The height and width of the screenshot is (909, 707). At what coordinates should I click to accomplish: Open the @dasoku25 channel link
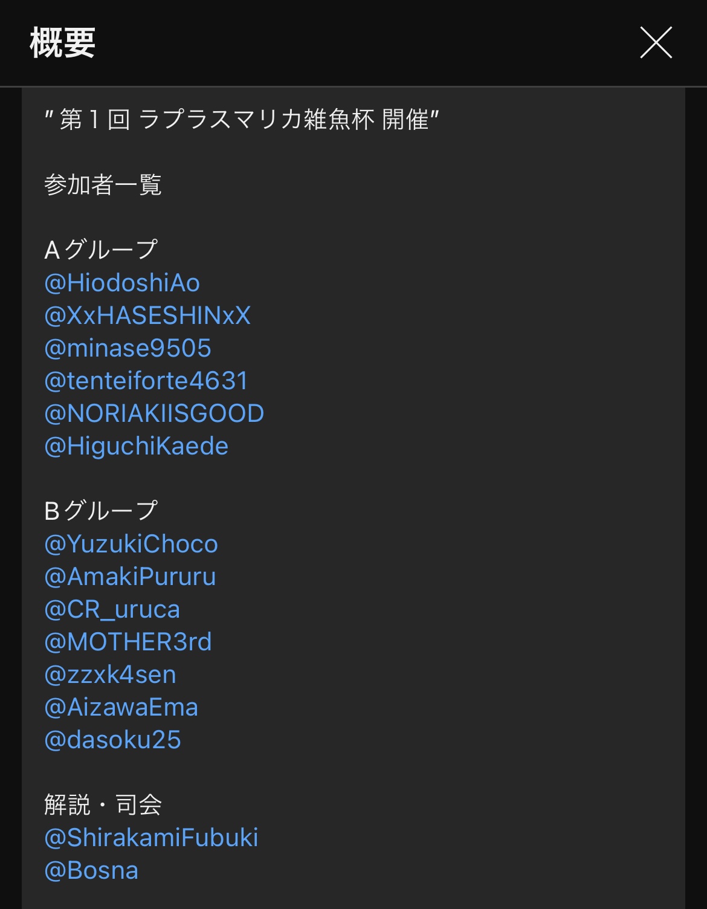click(x=113, y=740)
